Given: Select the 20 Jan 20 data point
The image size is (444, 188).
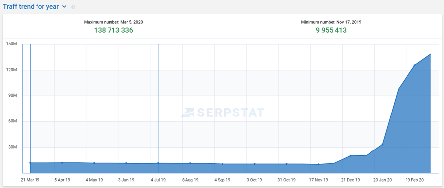Looking at the screenshot, I should 382,144.
